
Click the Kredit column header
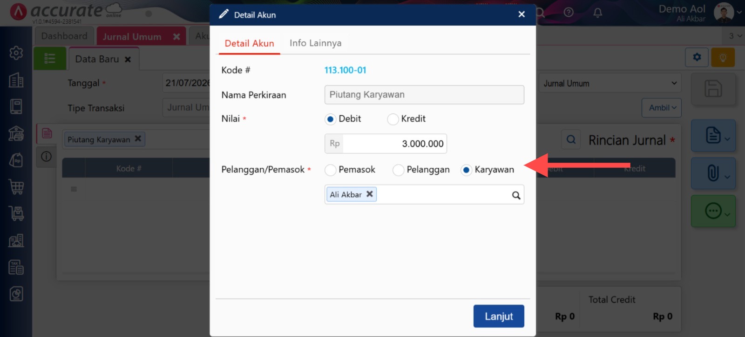coord(634,168)
